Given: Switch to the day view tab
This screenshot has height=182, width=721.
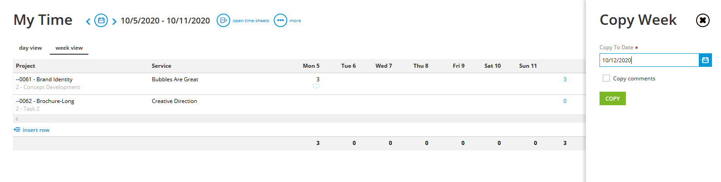Looking at the screenshot, I should pyautogui.click(x=30, y=48).
